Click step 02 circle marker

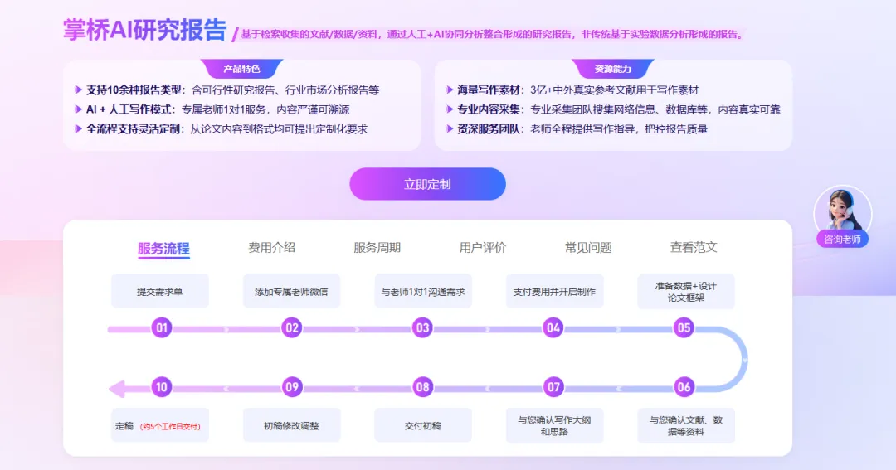(292, 327)
